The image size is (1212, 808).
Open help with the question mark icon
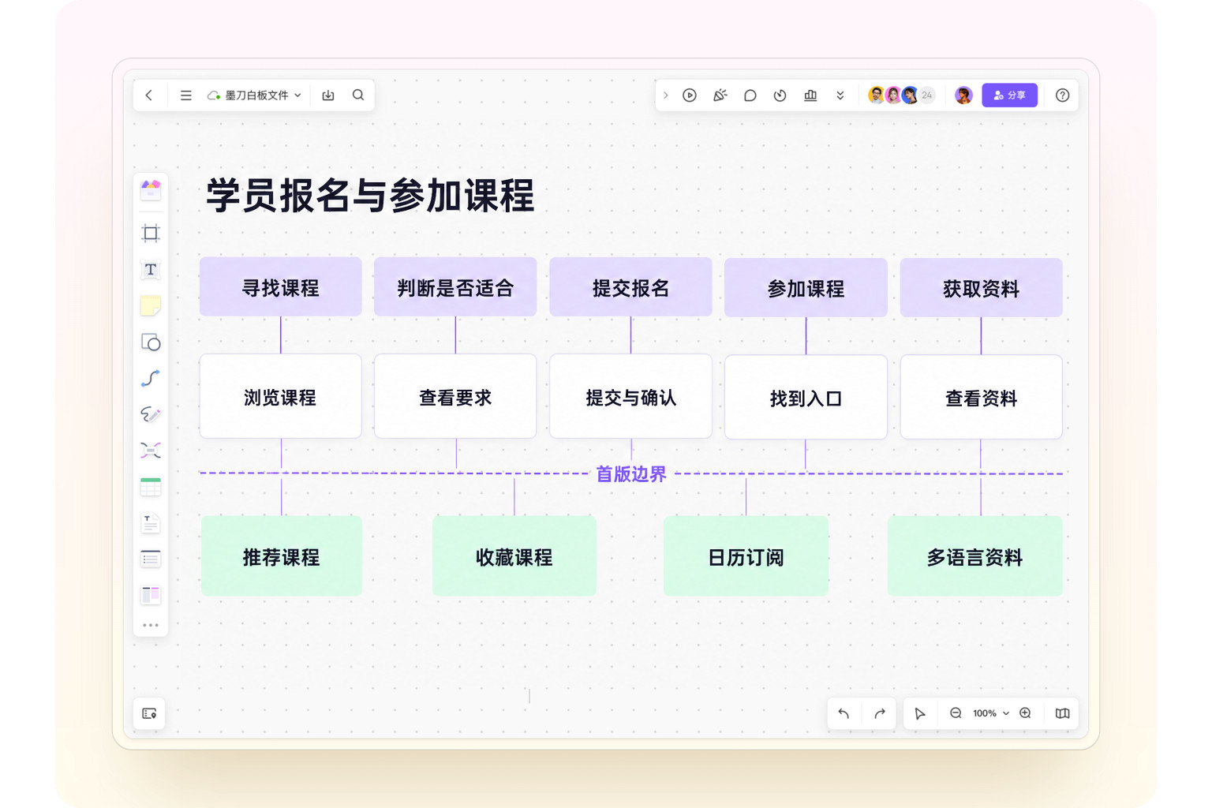coord(1063,95)
